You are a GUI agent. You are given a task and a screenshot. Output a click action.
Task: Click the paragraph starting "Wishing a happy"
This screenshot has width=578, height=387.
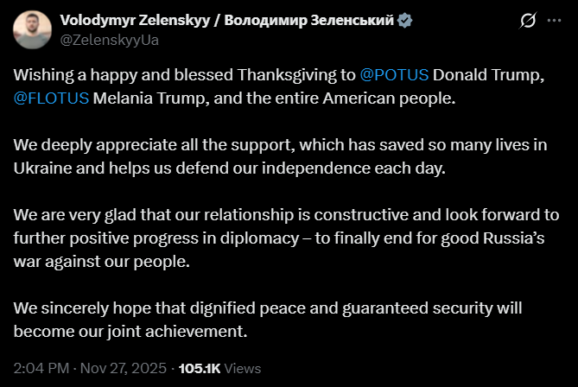pyautogui.click(x=276, y=88)
